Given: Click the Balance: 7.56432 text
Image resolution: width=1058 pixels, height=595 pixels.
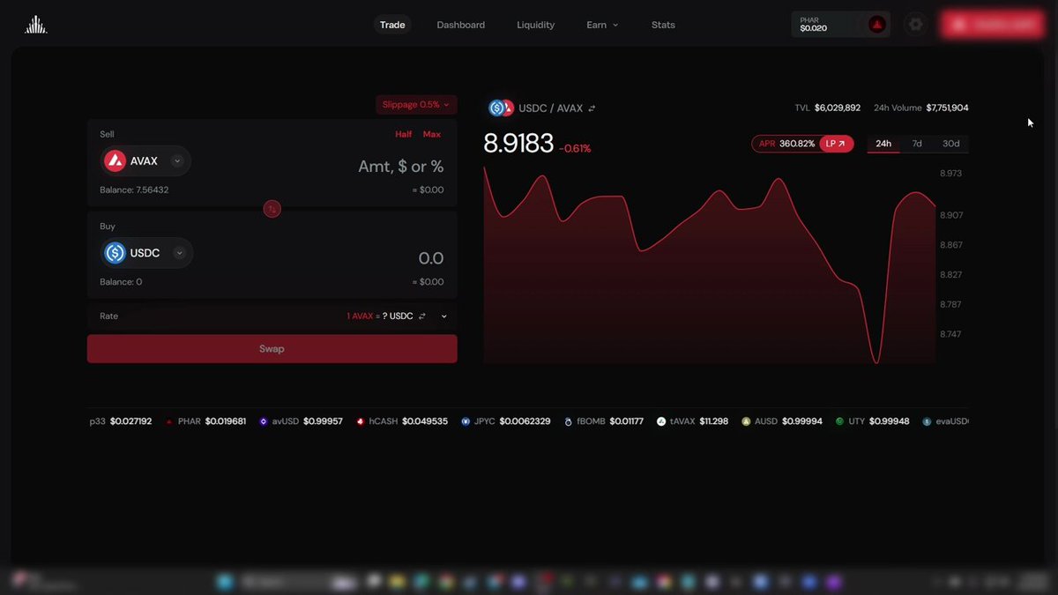Looking at the screenshot, I should (134, 190).
